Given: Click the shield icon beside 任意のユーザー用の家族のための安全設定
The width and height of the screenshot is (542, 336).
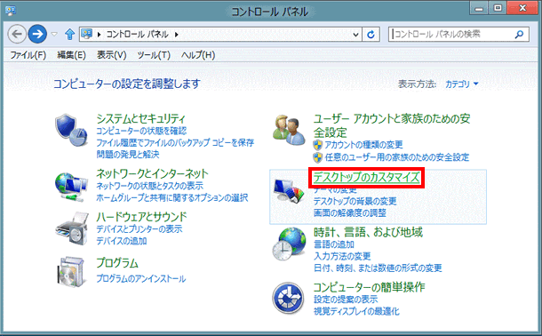Looking at the screenshot, I should (x=318, y=157).
